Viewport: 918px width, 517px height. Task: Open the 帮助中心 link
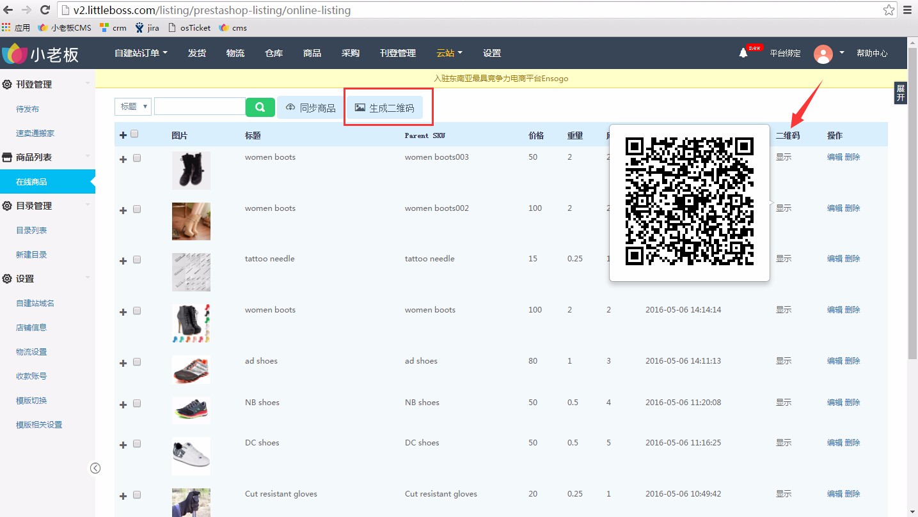click(x=872, y=54)
